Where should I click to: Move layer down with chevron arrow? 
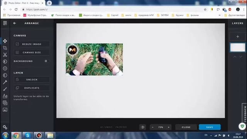241,57
